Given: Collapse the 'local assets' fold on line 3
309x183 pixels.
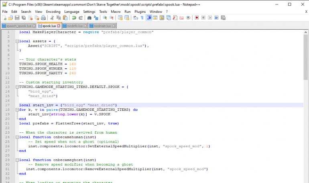Looking at the screenshot, I should pos(17,41).
